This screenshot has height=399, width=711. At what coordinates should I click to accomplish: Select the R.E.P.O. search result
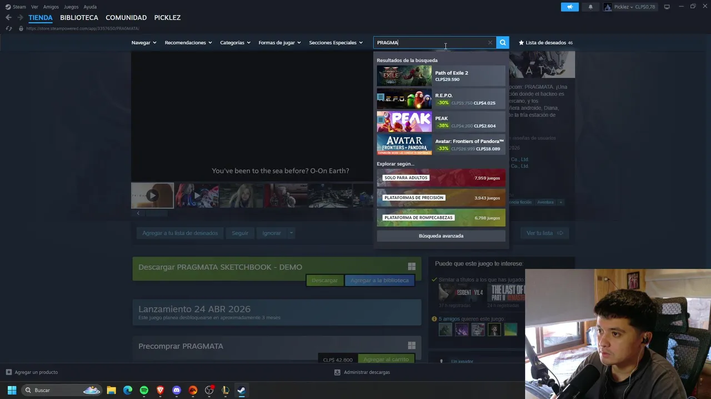point(441,99)
